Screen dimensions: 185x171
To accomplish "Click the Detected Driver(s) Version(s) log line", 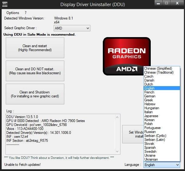I will 39,133.
